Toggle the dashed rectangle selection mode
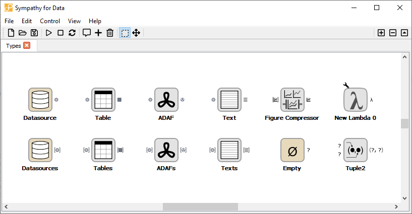412x214 pixels. pyautogui.click(x=125, y=33)
